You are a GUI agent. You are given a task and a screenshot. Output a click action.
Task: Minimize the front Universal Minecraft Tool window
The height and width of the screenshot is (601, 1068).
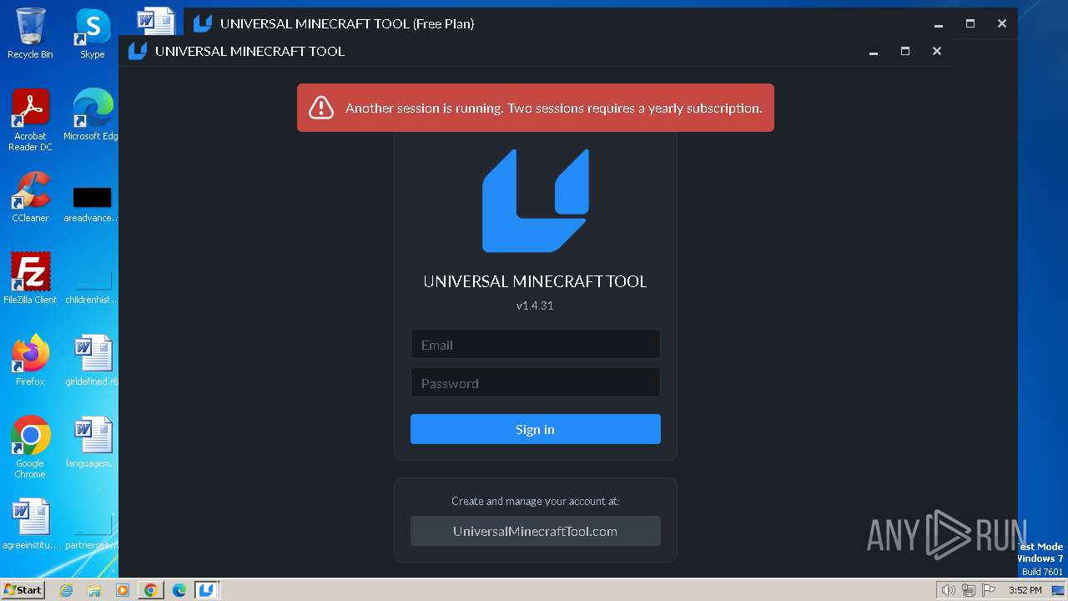874,52
